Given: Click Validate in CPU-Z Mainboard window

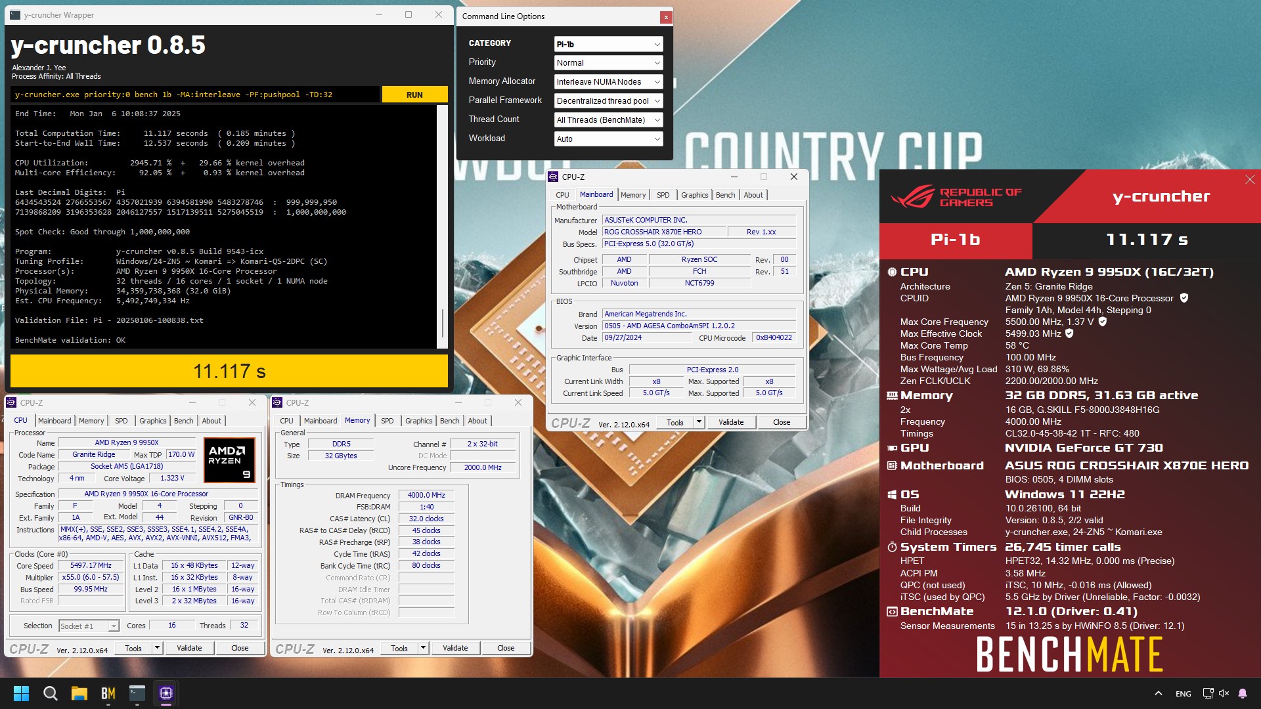Looking at the screenshot, I should click(x=731, y=422).
